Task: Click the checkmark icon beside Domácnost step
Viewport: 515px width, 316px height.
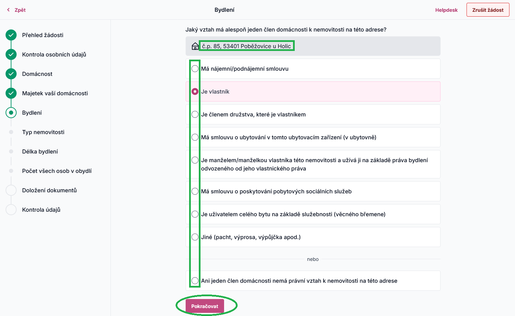Action: coord(11,74)
